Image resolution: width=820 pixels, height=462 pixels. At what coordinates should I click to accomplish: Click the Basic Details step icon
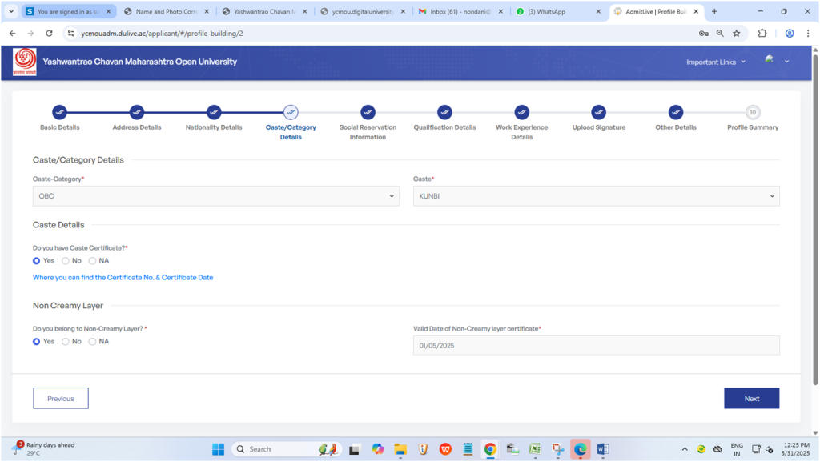pos(60,112)
